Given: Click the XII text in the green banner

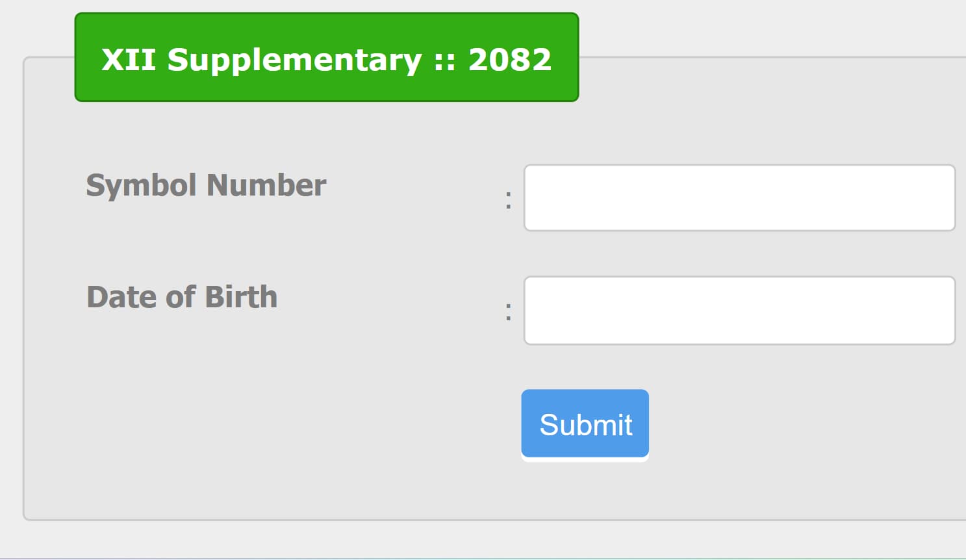Looking at the screenshot, I should coord(129,60).
